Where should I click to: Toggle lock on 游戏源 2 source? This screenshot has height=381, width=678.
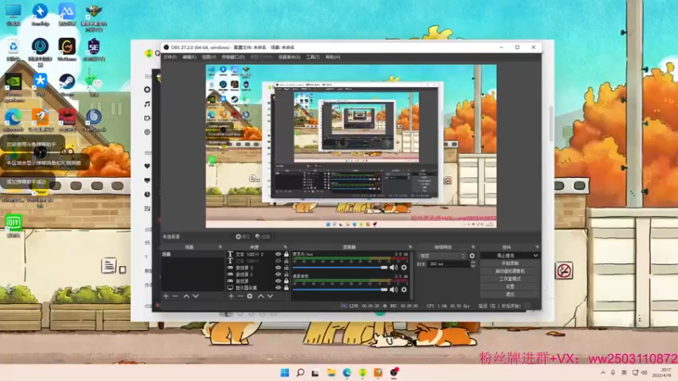click(x=286, y=274)
